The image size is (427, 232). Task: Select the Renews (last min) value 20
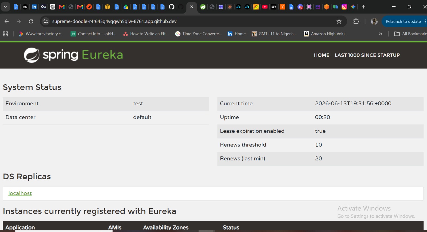click(x=318, y=159)
